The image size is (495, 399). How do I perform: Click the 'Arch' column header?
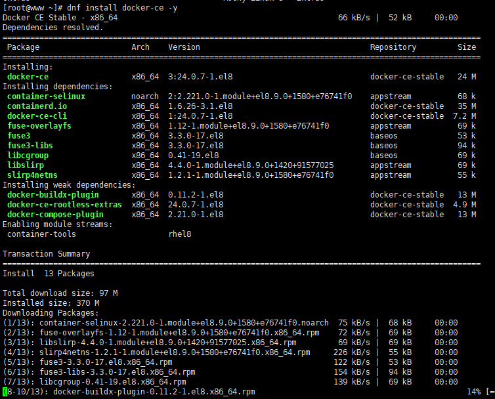point(140,47)
